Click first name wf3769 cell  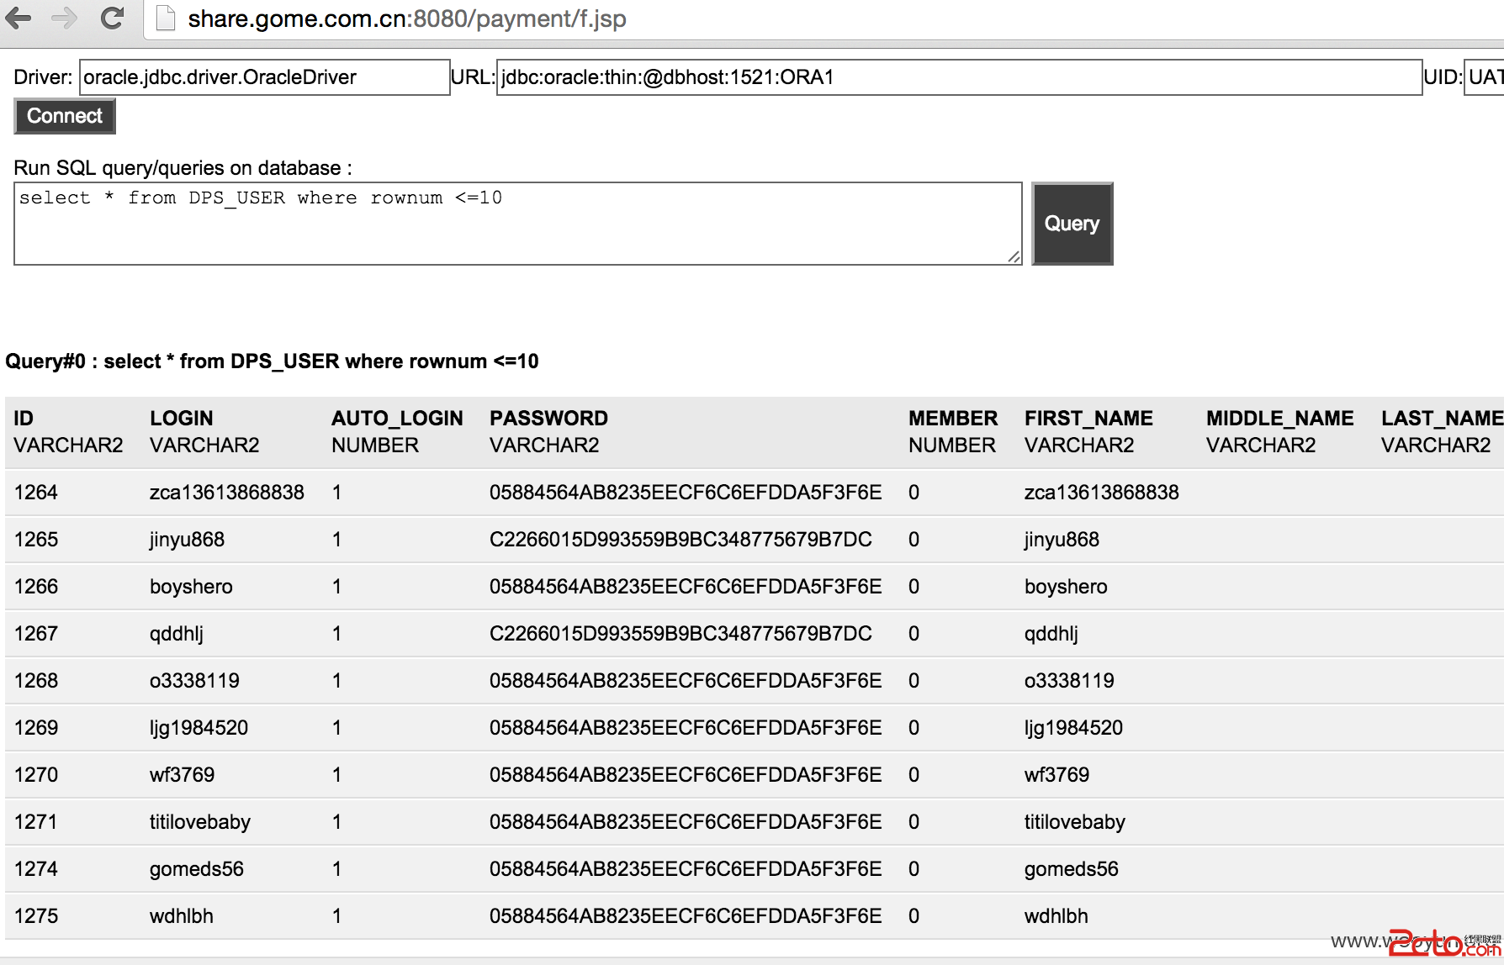coord(1057,775)
